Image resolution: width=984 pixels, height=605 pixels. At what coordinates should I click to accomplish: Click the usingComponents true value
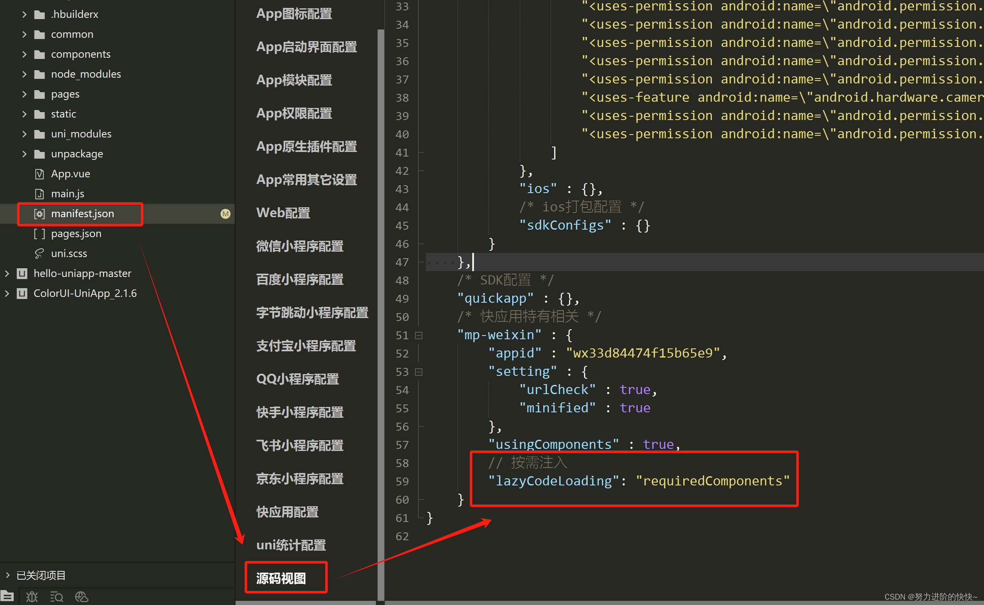[x=658, y=445]
